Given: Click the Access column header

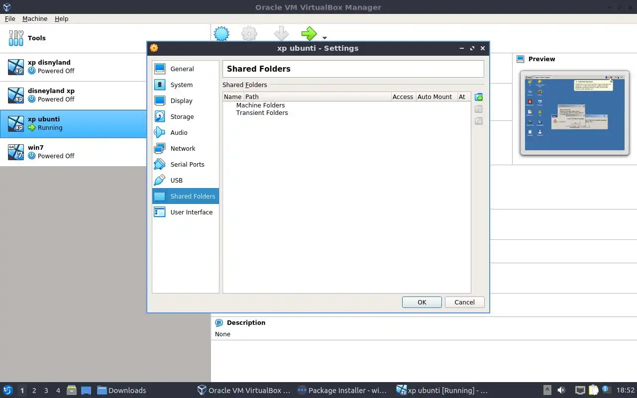Looking at the screenshot, I should pos(403,97).
